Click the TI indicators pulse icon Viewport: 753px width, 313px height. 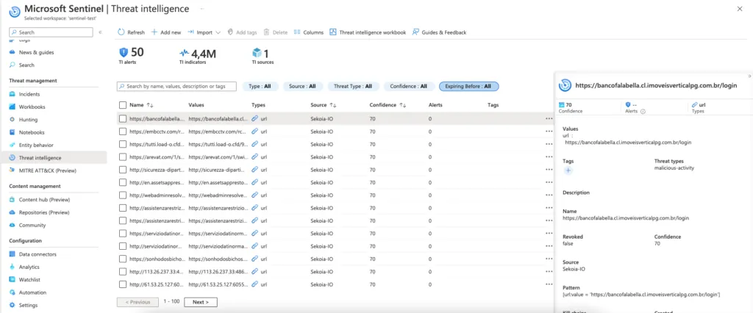(x=185, y=53)
